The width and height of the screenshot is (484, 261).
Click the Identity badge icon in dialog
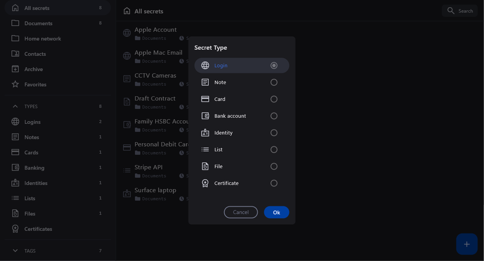(x=205, y=133)
